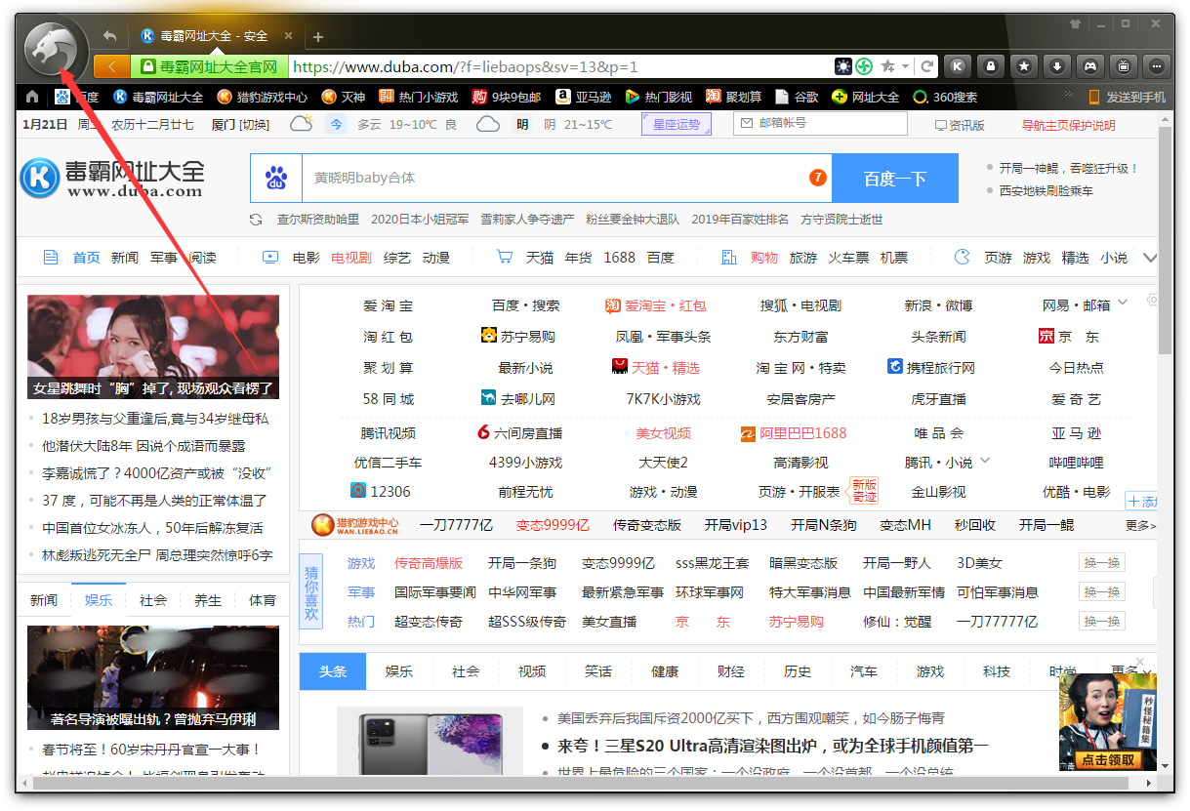Open favorites with the star icon
1190x811 pixels.
click(x=1023, y=66)
